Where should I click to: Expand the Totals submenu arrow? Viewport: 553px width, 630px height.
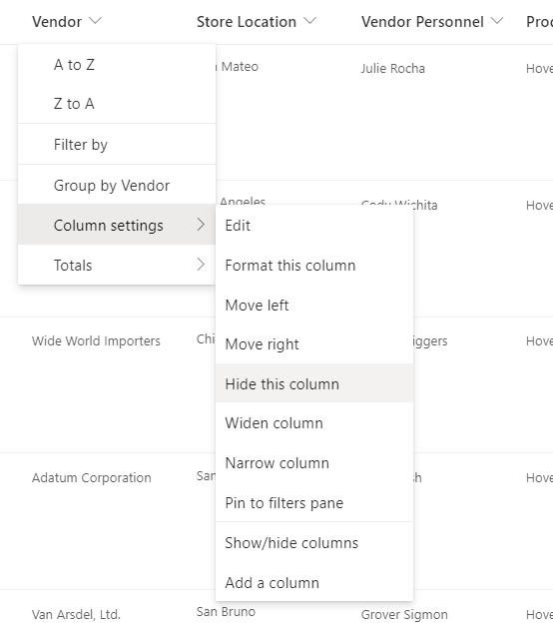(x=201, y=265)
